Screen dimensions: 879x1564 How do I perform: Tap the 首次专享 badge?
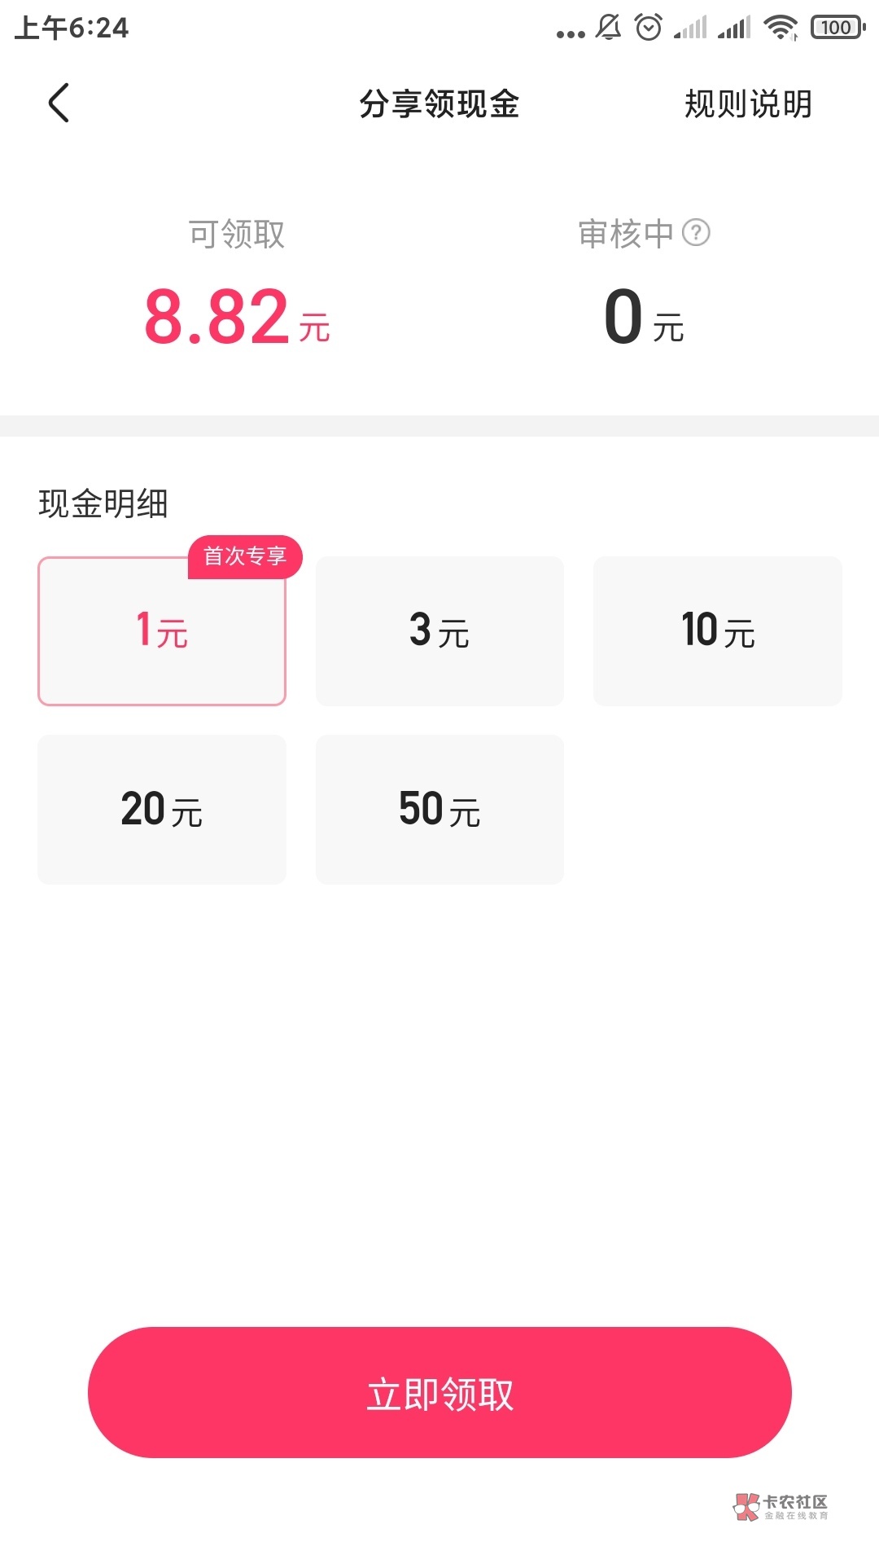(245, 556)
